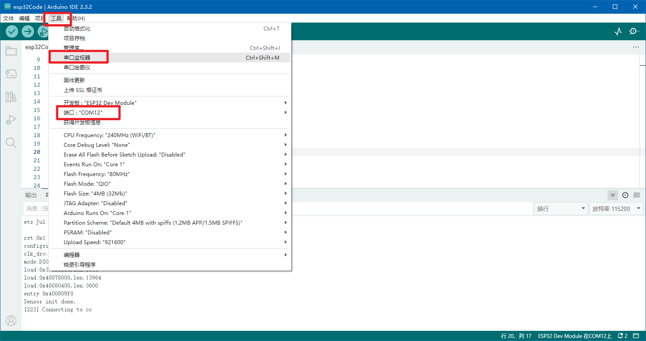Click the entry 0x400805f0 output line
Viewport: 646px width, 341px height.
[49, 294]
